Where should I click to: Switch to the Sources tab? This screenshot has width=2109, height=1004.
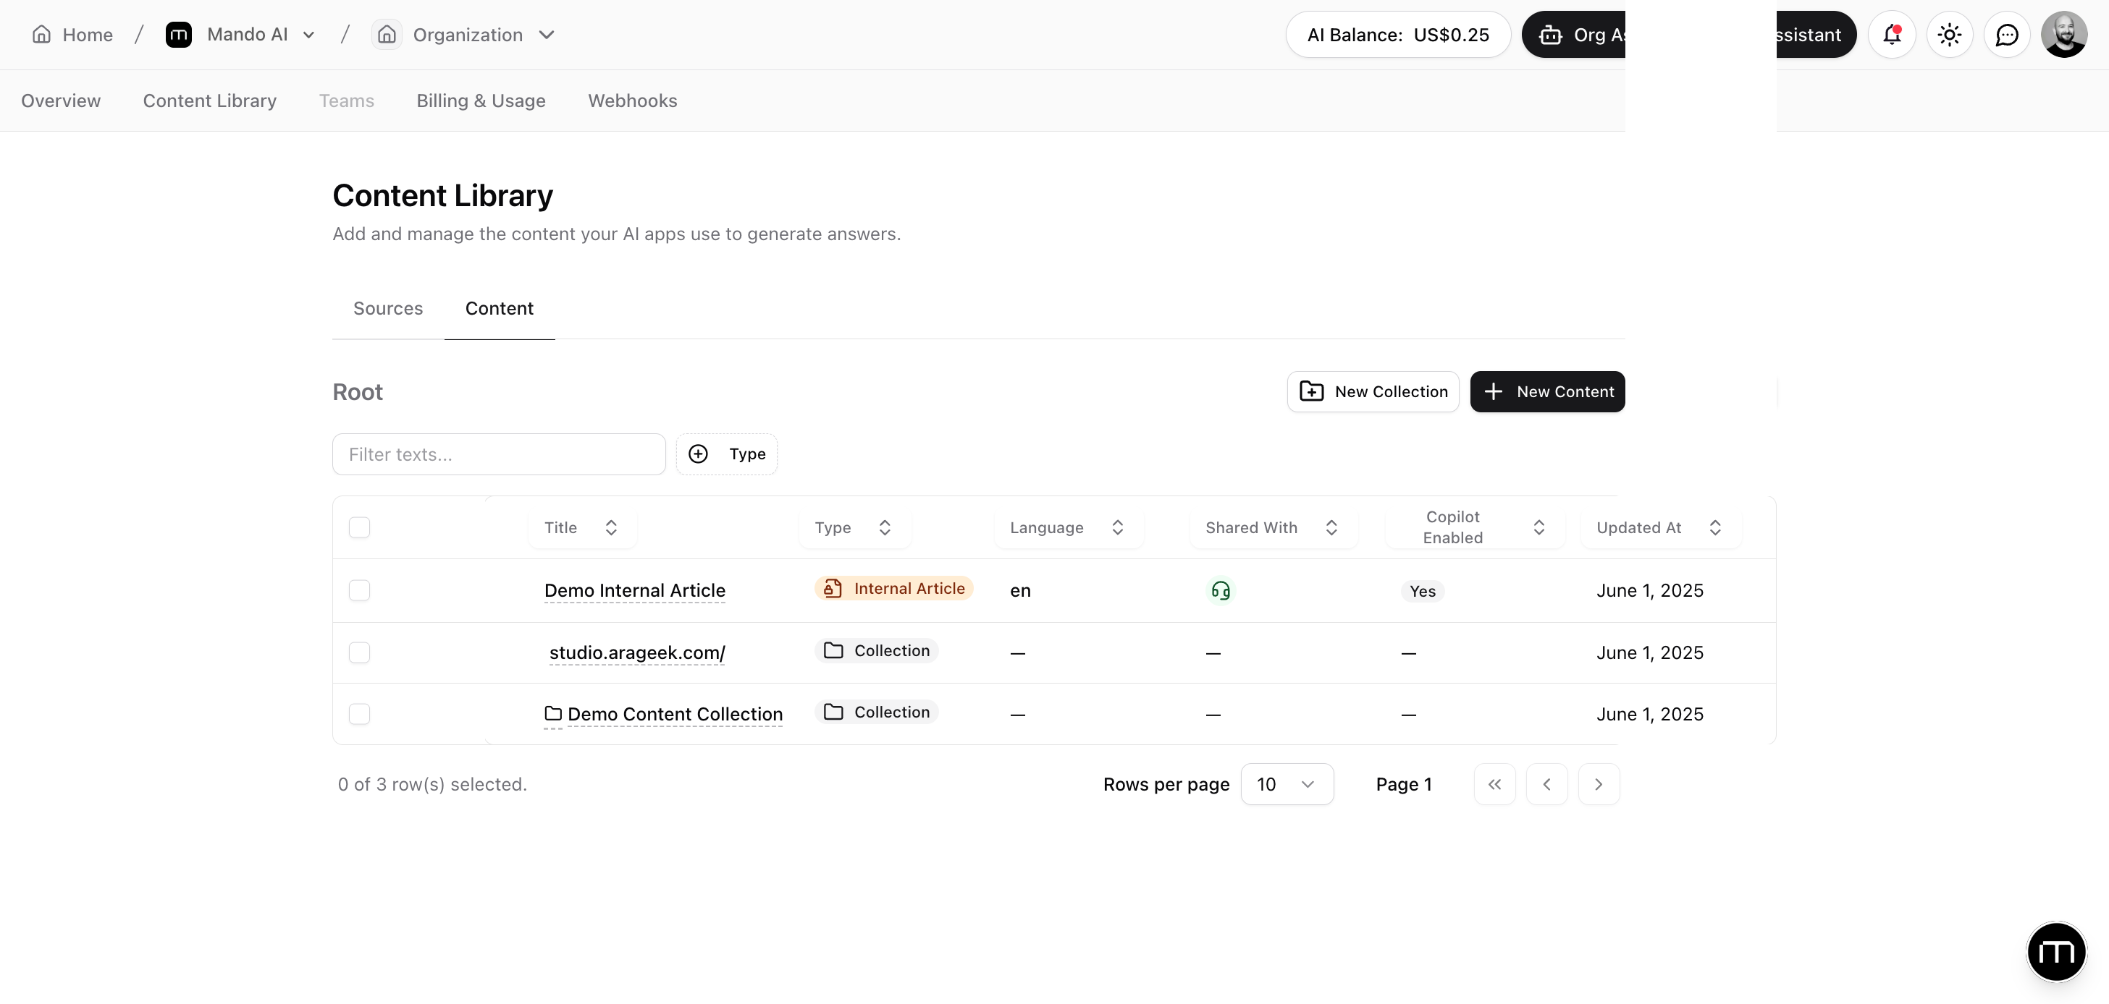pyautogui.click(x=388, y=308)
